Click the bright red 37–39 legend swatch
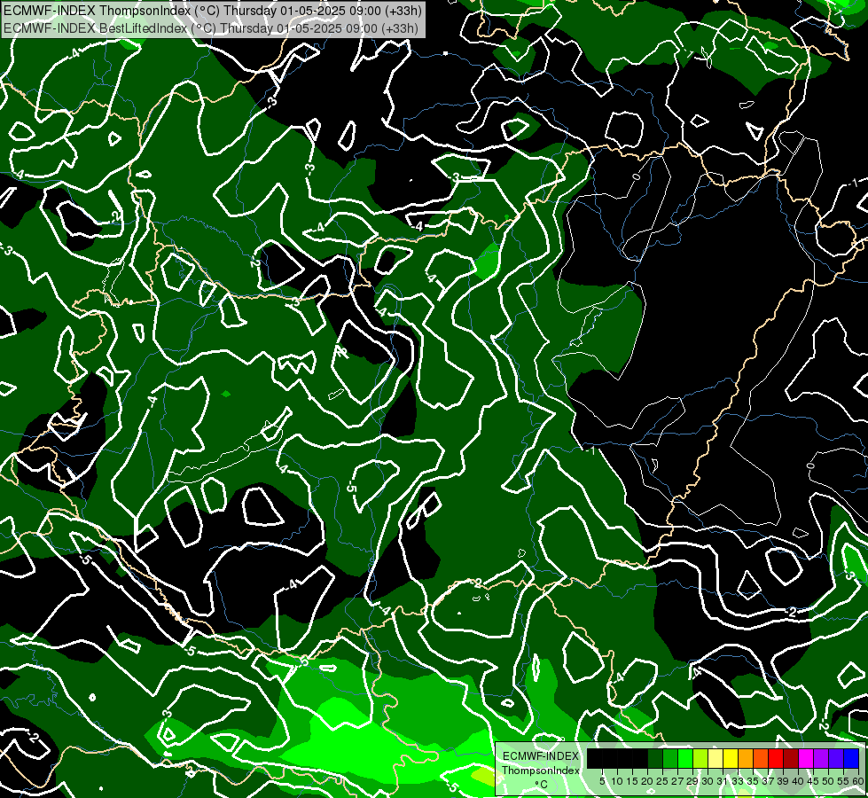The image size is (868, 798). pyautogui.click(x=776, y=758)
